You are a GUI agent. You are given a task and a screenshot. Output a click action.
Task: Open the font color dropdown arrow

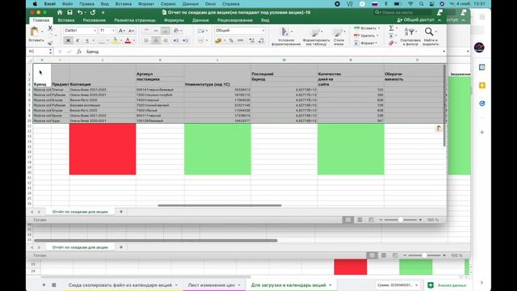coord(134,40)
